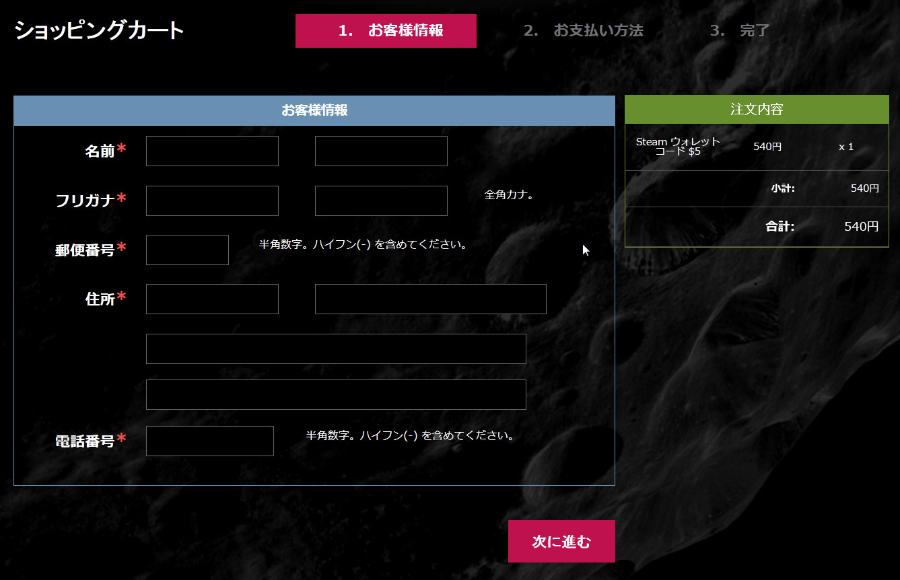Click the item price 540円 next to Steam
The height and width of the screenshot is (580, 900).
[x=767, y=147]
